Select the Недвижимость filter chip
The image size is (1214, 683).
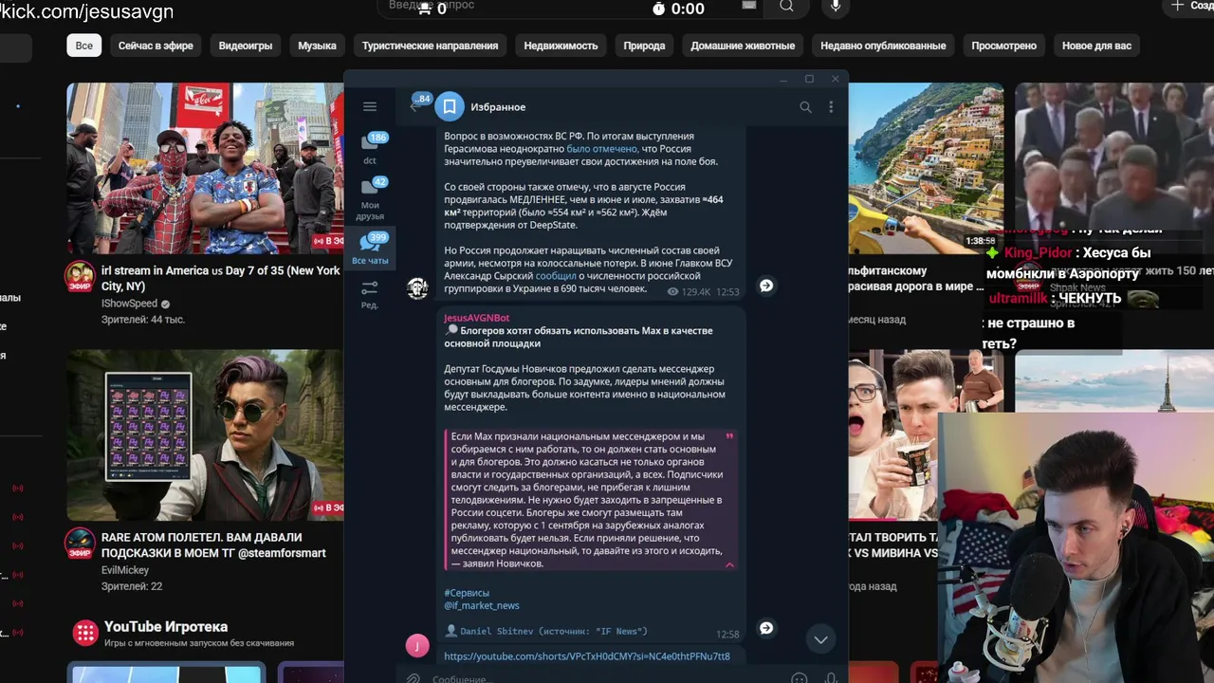pos(561,46)
